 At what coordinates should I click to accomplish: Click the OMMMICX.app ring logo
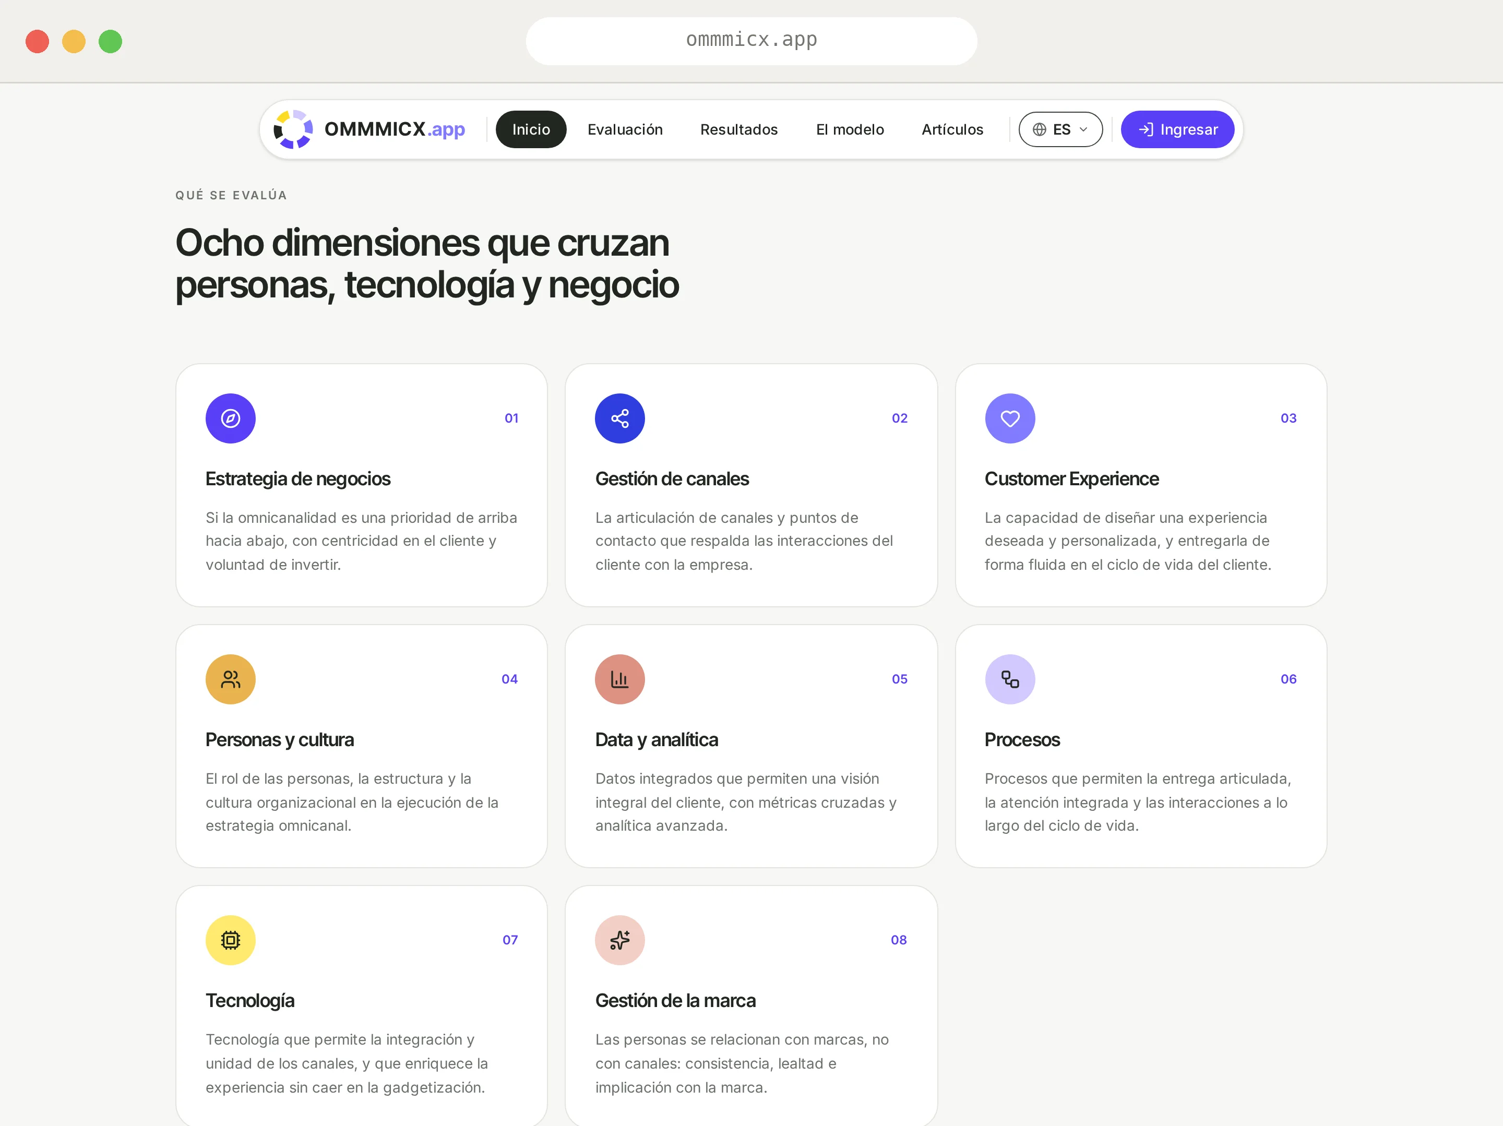293,129
